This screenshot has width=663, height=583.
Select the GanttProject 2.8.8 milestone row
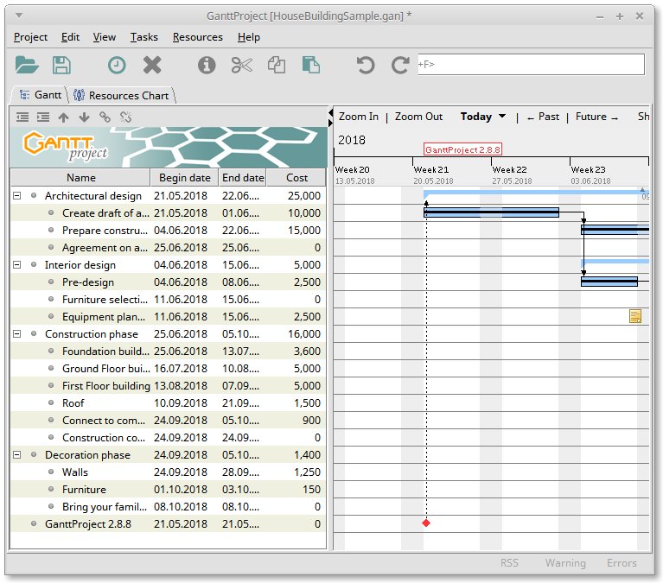pyautogui.click(x=168, y=524)
